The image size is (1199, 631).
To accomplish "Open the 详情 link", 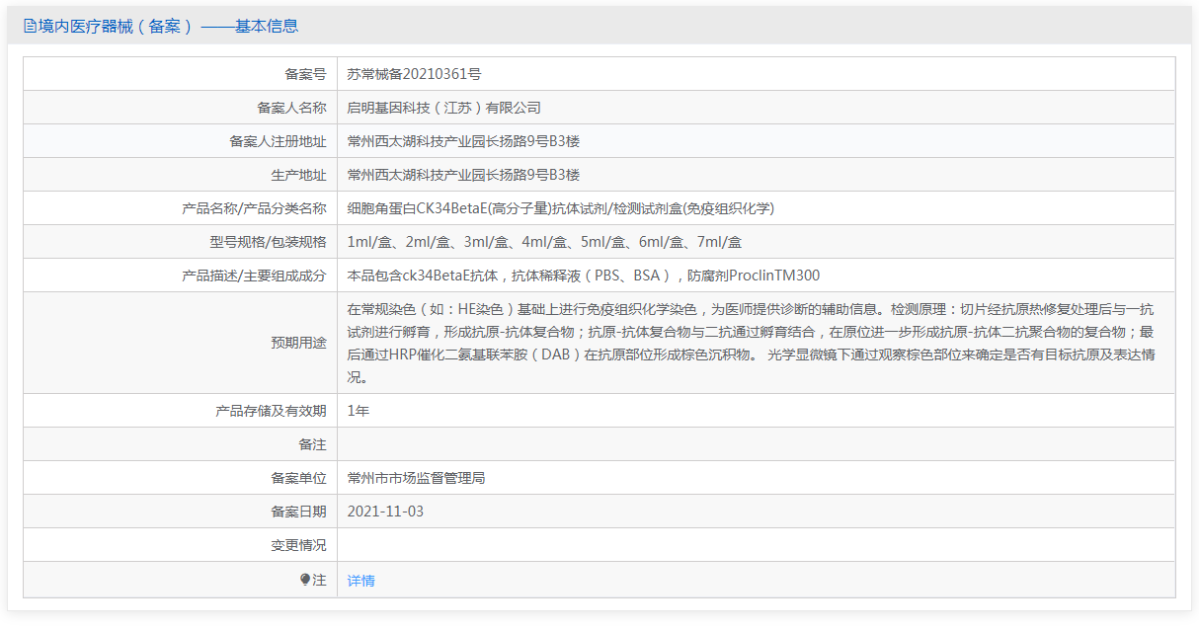I will 361,581.
